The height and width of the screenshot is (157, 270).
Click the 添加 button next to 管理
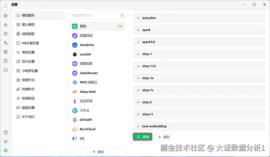coord(164,137)
